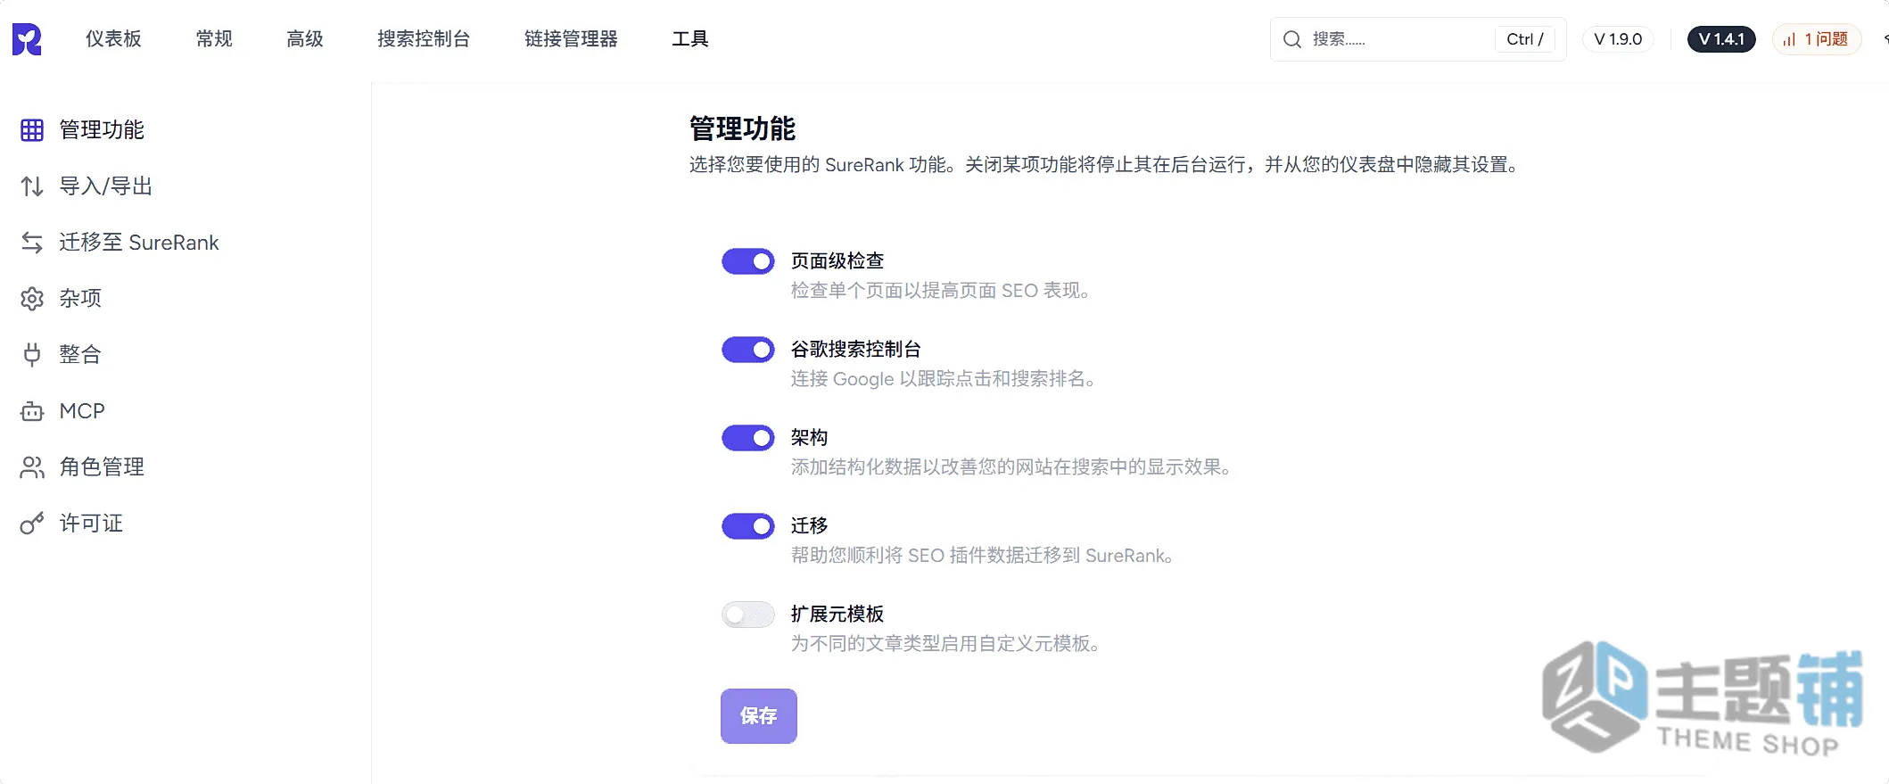Click the 管理功能 grid icon
This screenshot has width=1889, height=784.
coord(32,130)
